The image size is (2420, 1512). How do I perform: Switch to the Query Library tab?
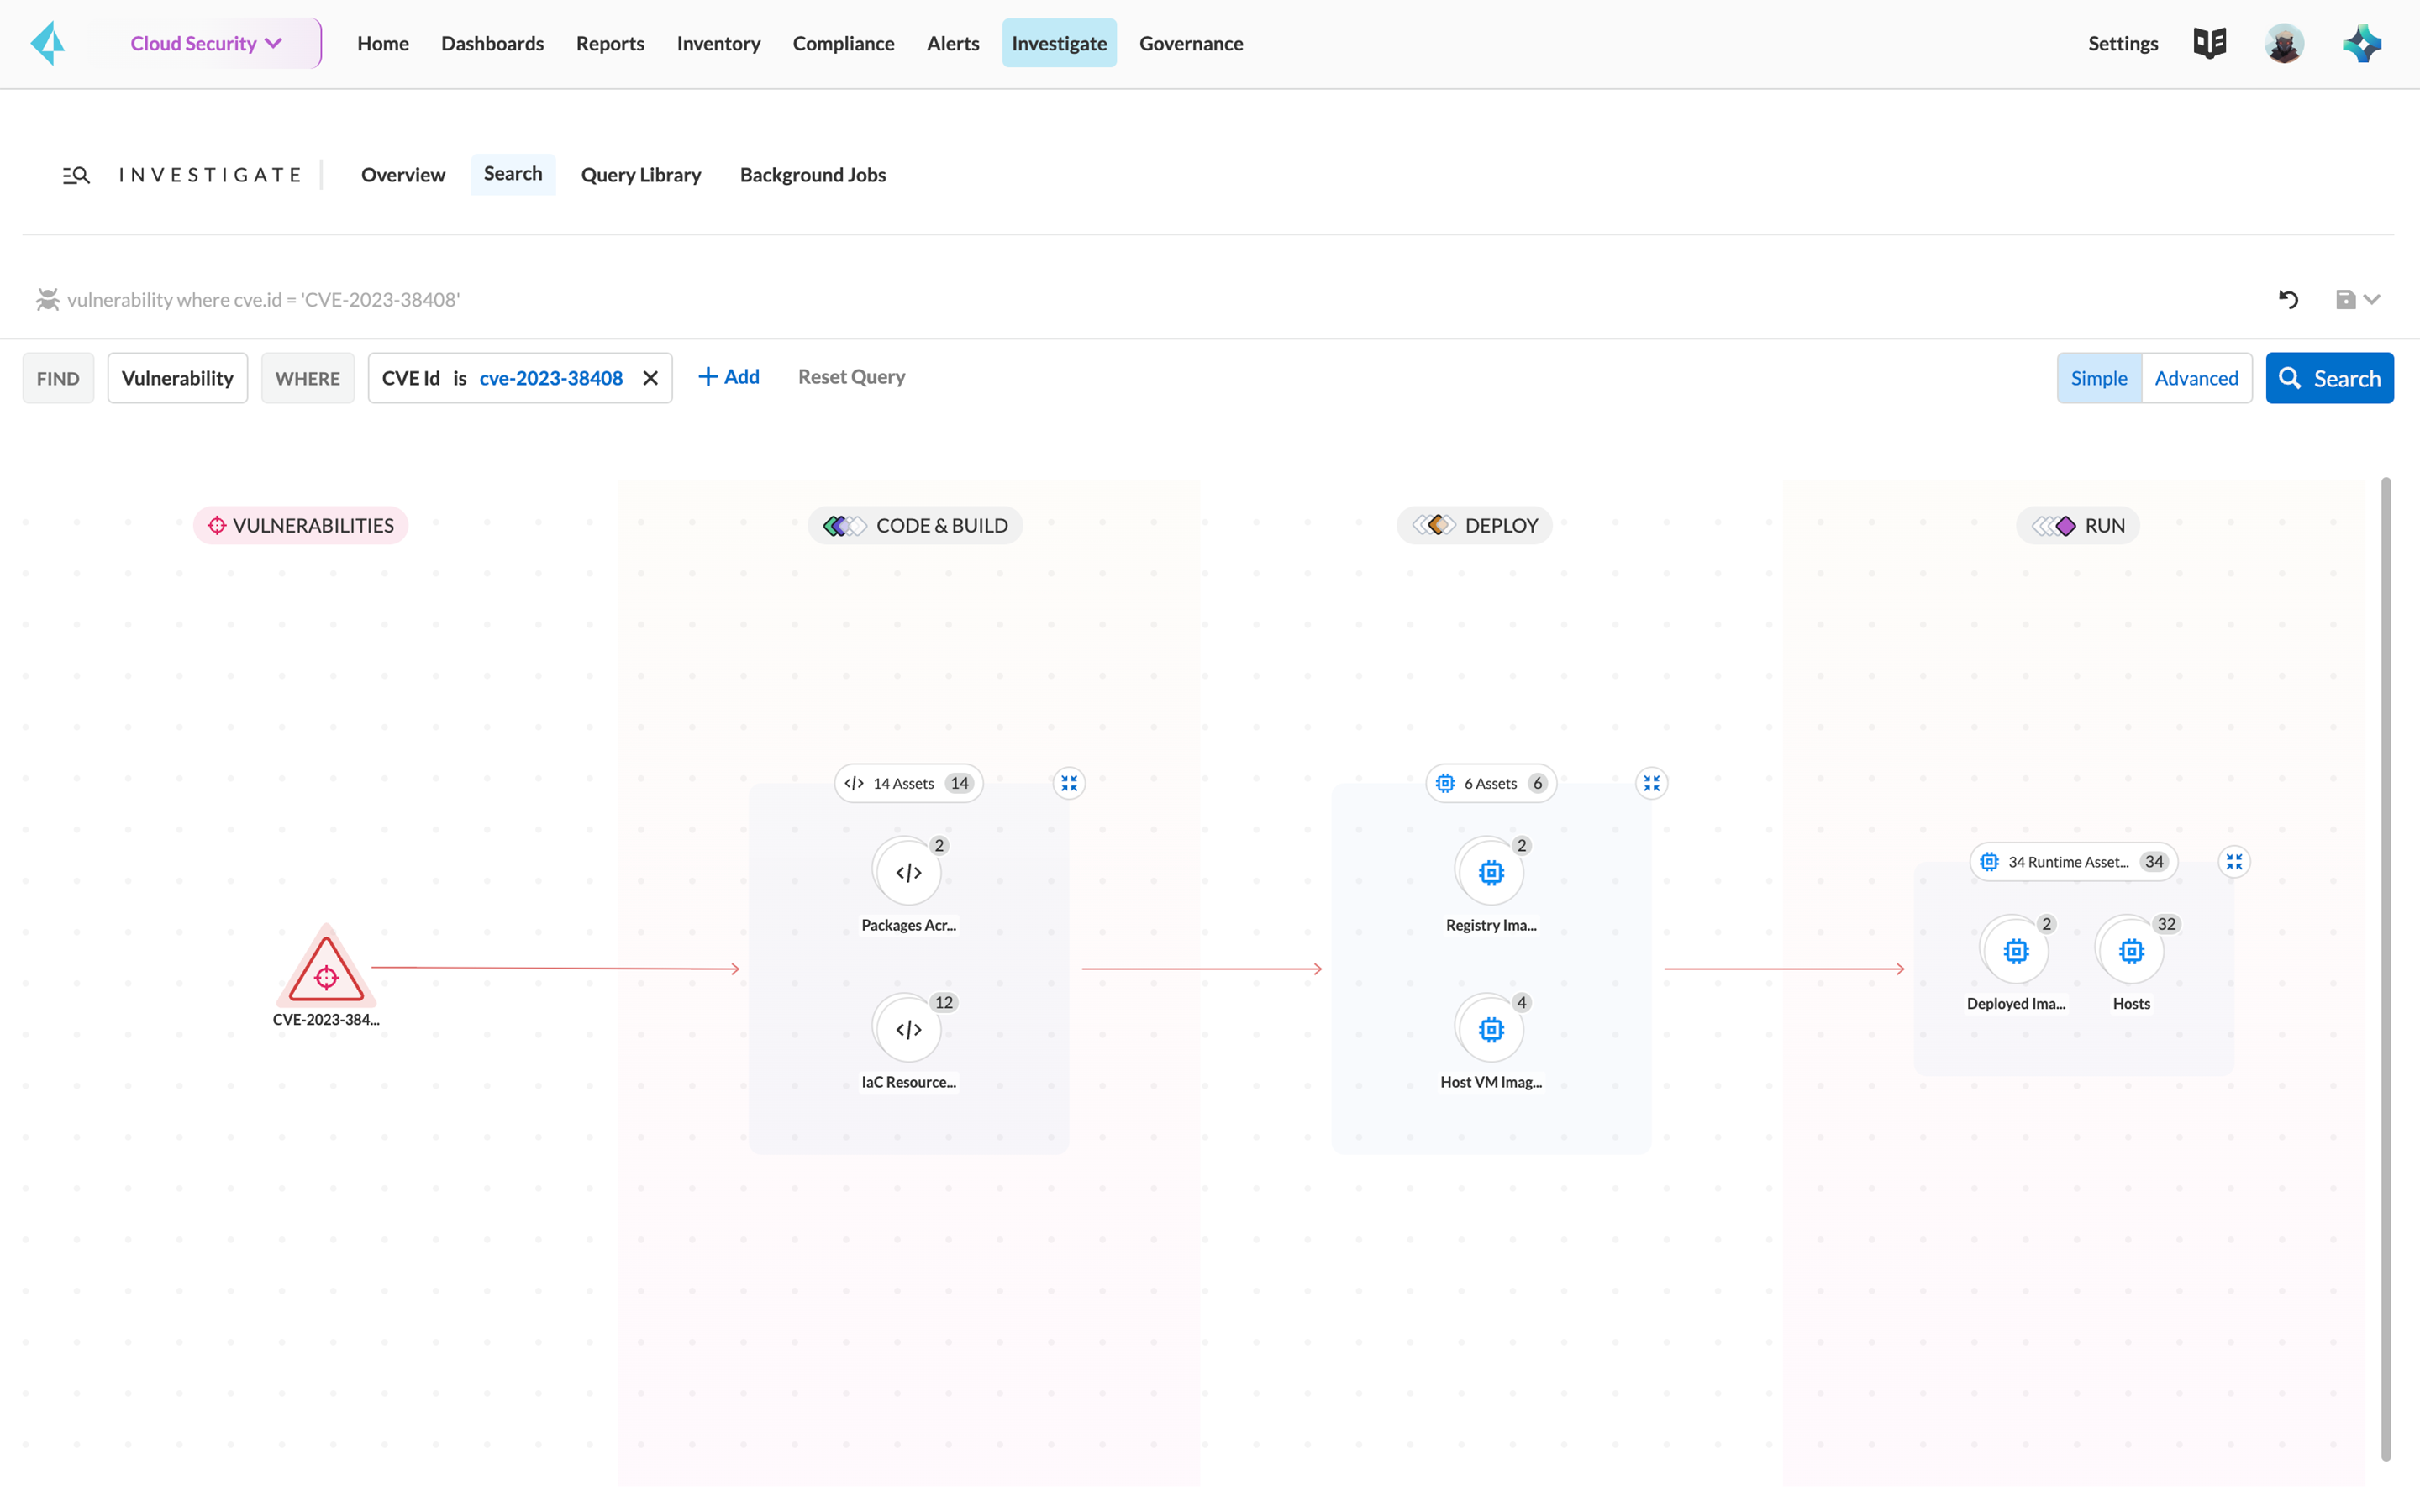pos(641,174)
